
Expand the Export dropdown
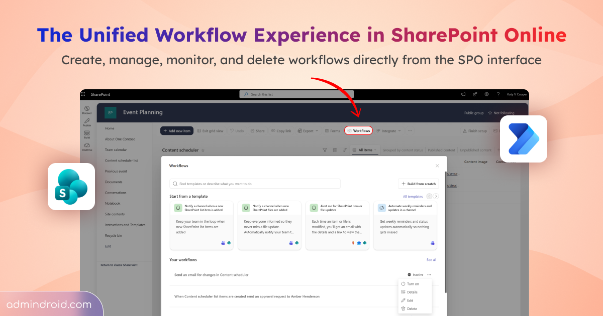tap(308, 131)
